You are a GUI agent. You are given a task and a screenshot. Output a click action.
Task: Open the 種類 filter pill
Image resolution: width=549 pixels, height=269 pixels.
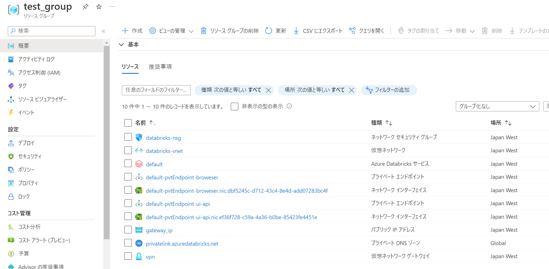[231, 90]
